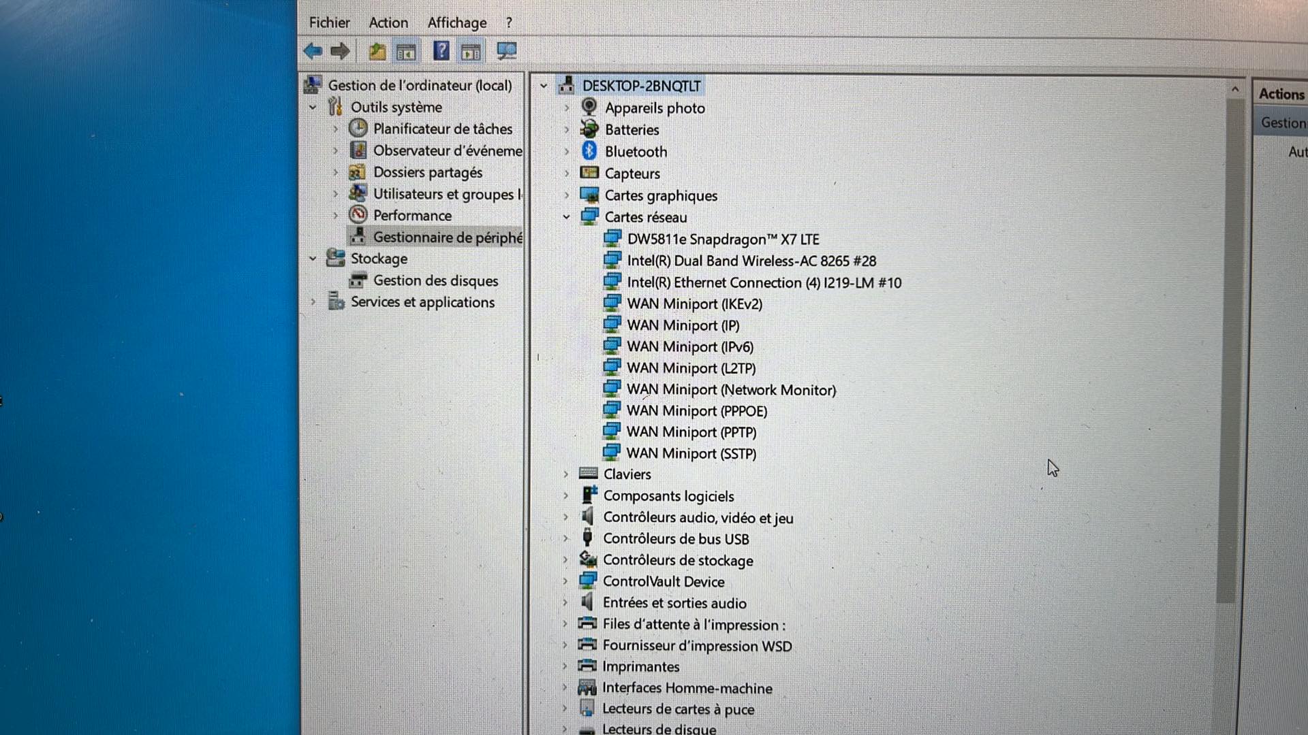Select Intel Ethernet Connection I219-LM adapter

(763, 282)
